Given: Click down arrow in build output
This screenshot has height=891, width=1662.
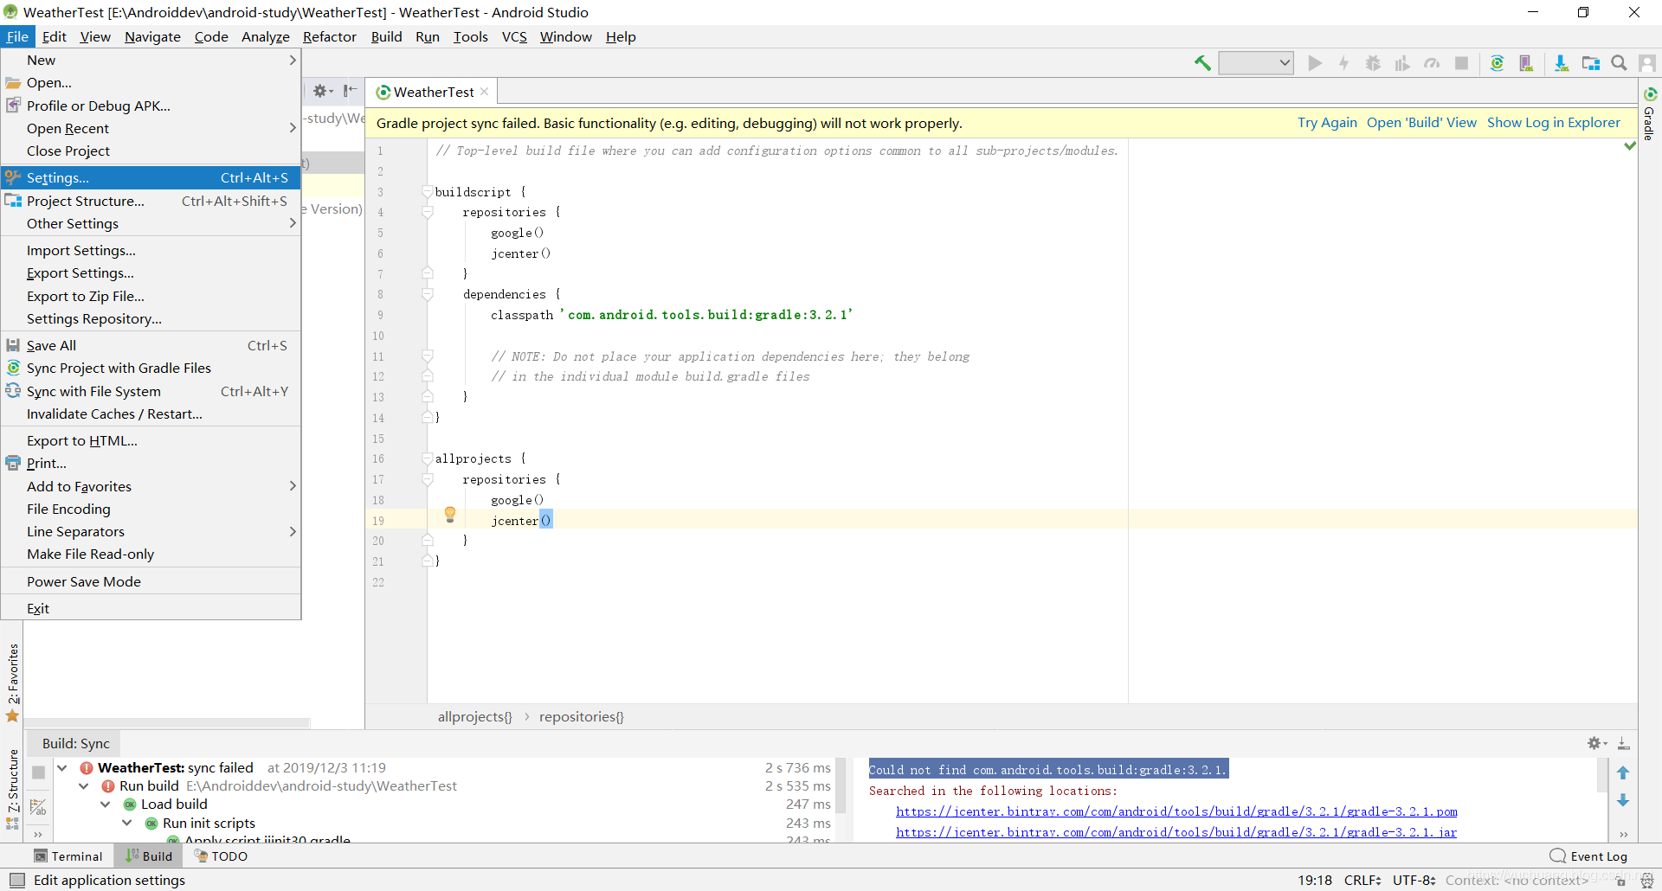Looking at the screenshot, I should click(1623, 801).
